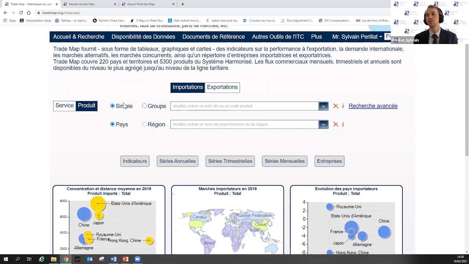
Task: Click the Séries Trimestrielles button
Action: [230, 161]
